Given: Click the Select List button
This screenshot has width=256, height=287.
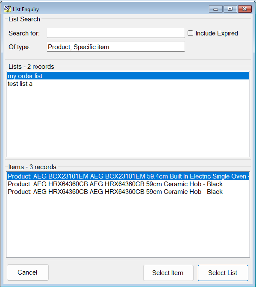Looking at the screenshot, I should pos(223,273).
